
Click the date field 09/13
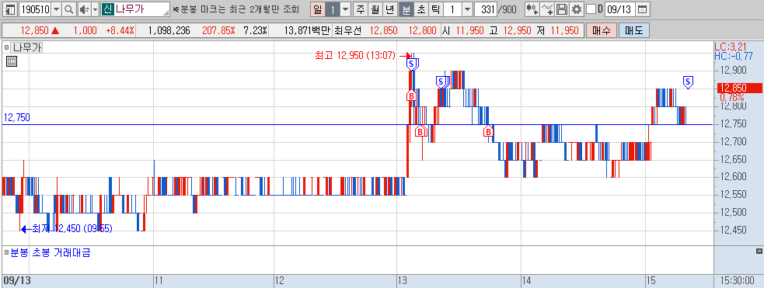[620, 9]
